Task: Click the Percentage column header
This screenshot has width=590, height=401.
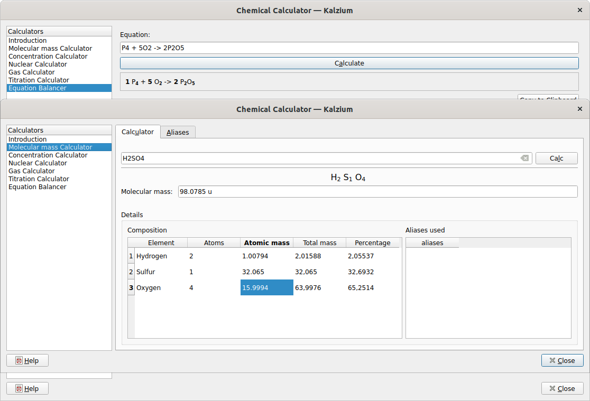Action: (372, 243)
